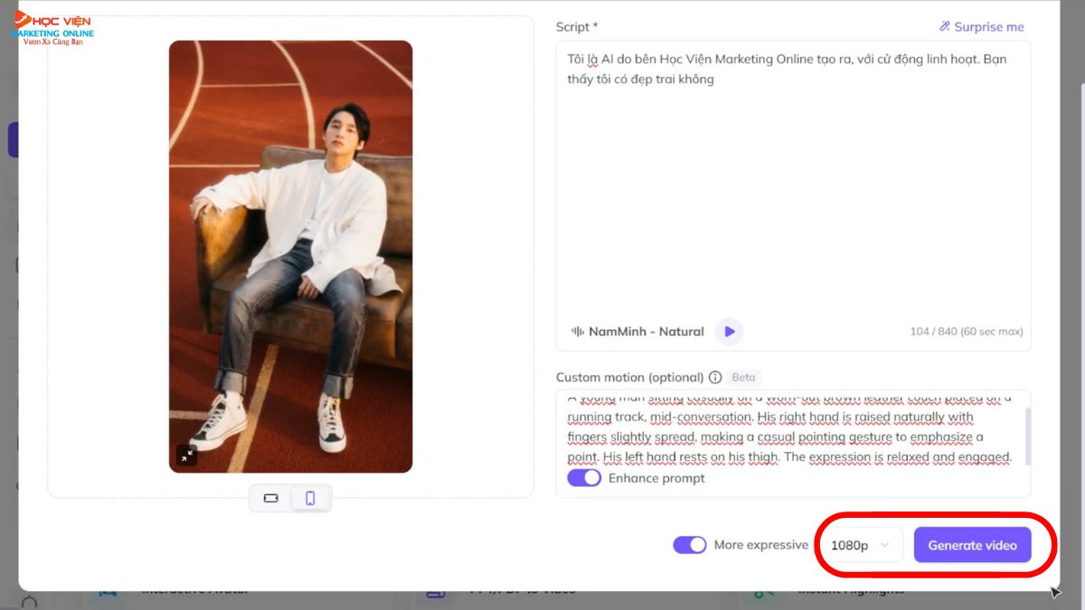Turn off the More expressive switch

click(690, 545)
